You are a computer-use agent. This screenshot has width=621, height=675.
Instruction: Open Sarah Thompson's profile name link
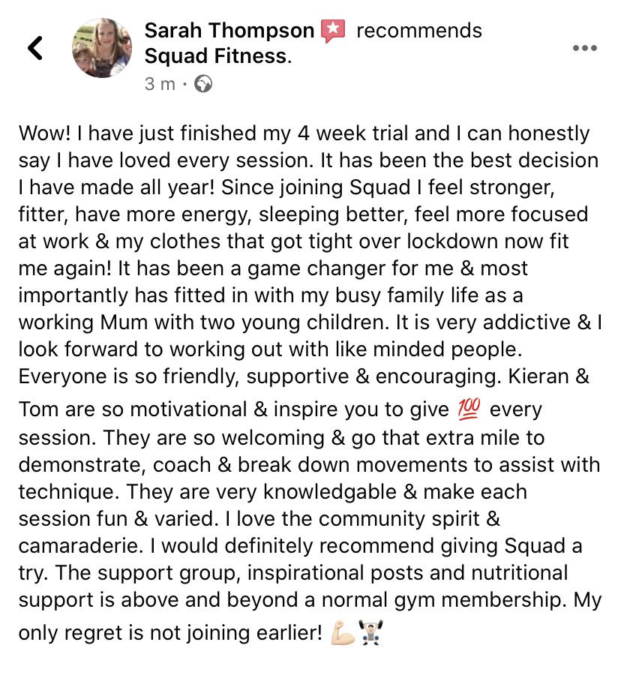(229, 31)
